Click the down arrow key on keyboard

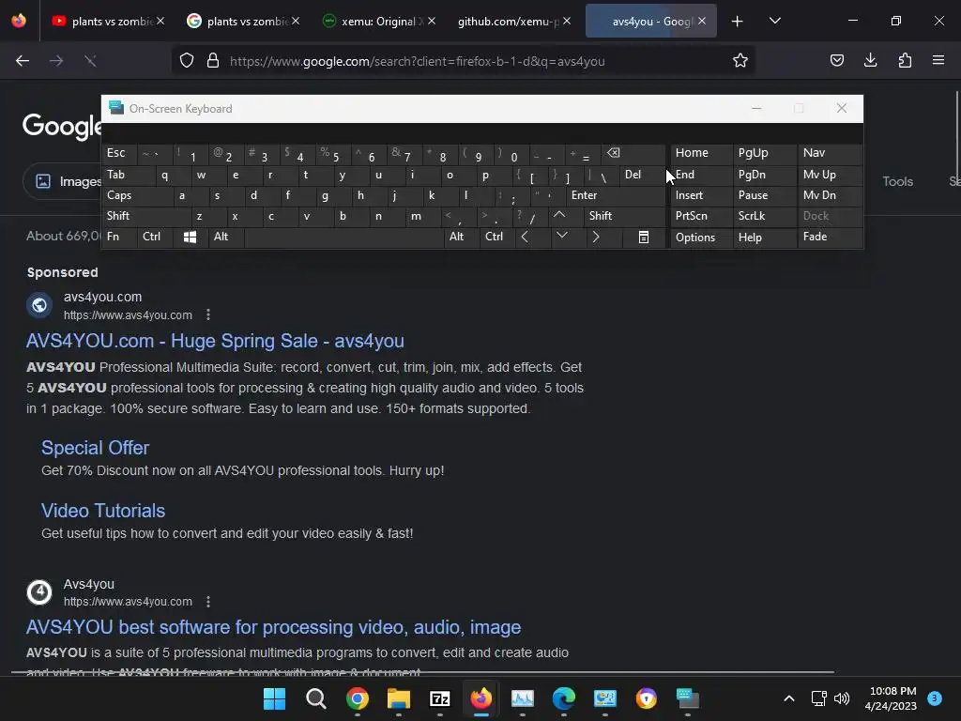561,236
